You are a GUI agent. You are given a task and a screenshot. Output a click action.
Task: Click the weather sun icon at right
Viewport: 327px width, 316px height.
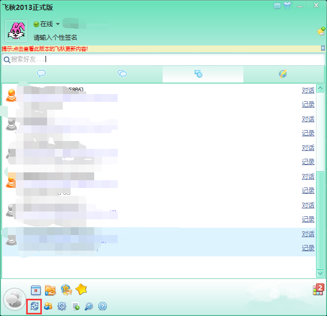coord(321,31)
